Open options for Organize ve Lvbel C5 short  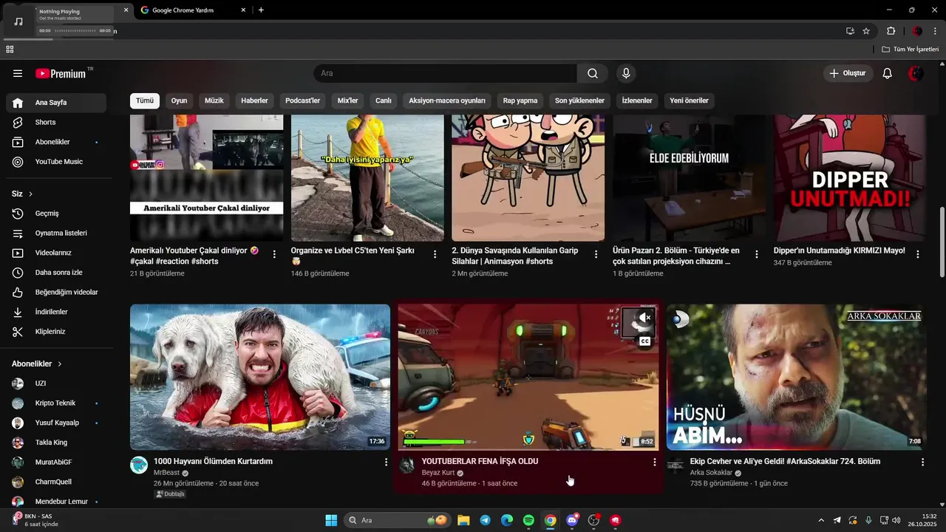coord(435,254)
